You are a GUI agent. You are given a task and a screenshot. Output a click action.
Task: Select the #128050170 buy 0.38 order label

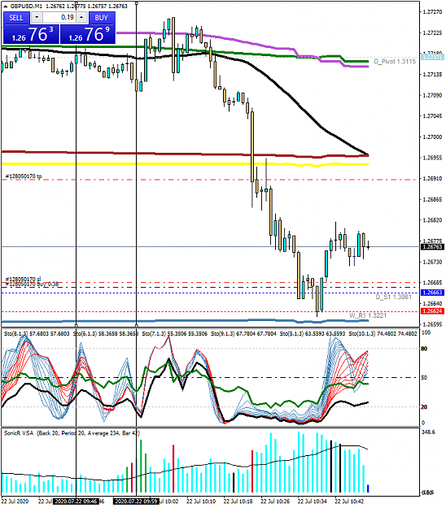[x=32, y=284]
